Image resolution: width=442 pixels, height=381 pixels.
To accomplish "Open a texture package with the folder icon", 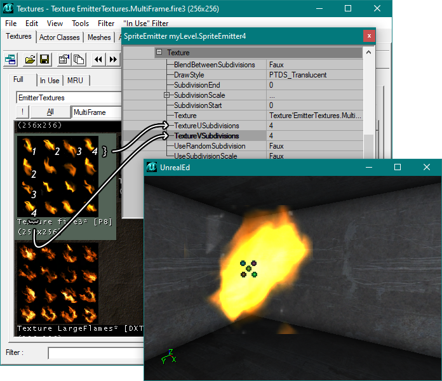I will 30,60.
